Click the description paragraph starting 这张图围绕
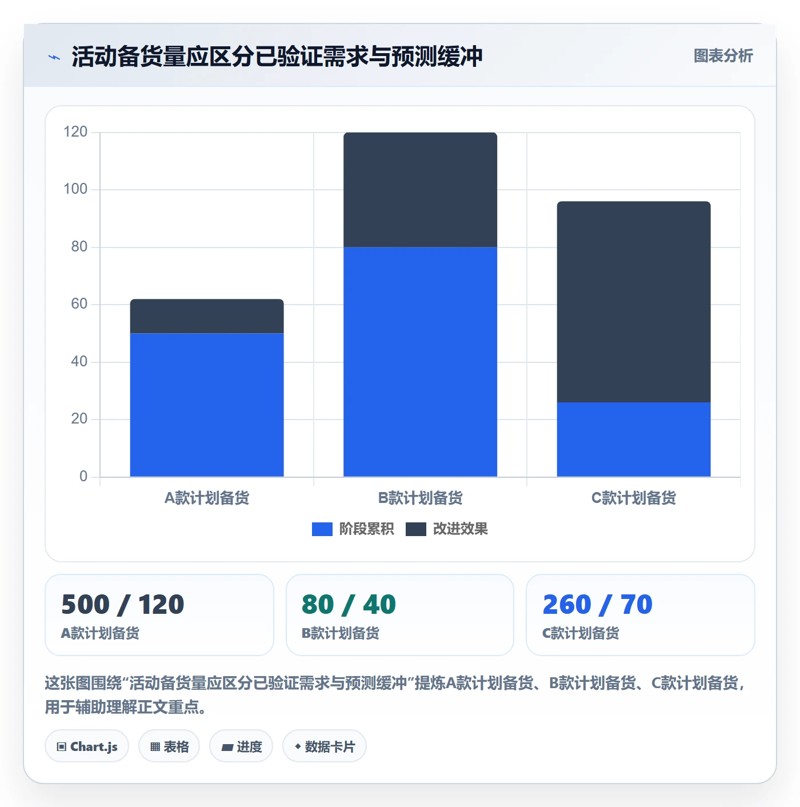 click(396, 695)
